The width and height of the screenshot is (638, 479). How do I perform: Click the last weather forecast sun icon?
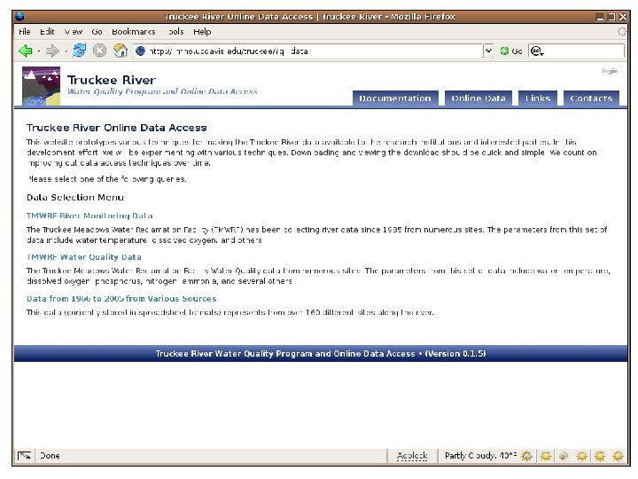(x=619, y=455)
